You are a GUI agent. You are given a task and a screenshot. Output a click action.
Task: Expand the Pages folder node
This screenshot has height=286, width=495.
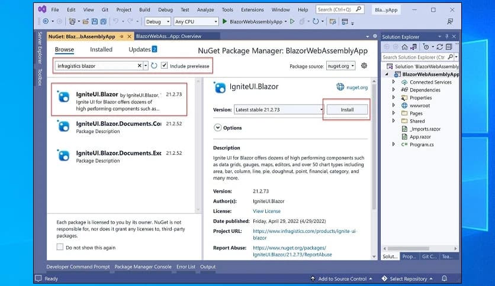[x=393, y=113]
